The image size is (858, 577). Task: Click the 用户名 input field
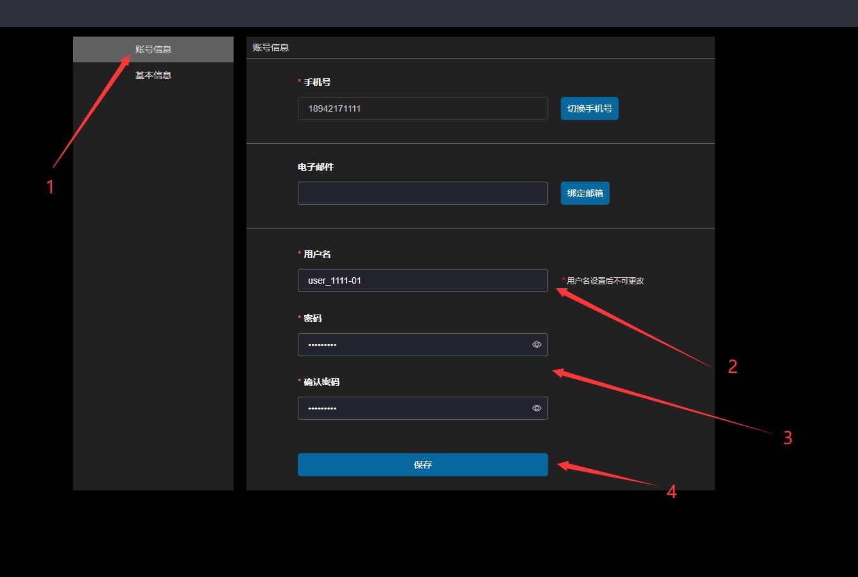pos(423,280)
